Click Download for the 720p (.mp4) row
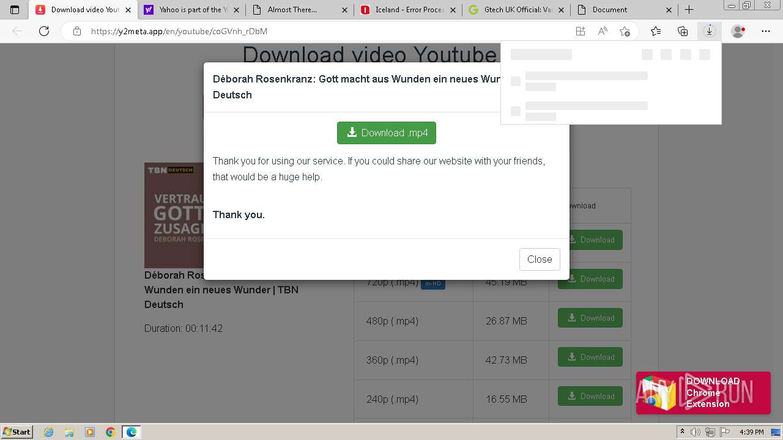 (x=590, y=279)
